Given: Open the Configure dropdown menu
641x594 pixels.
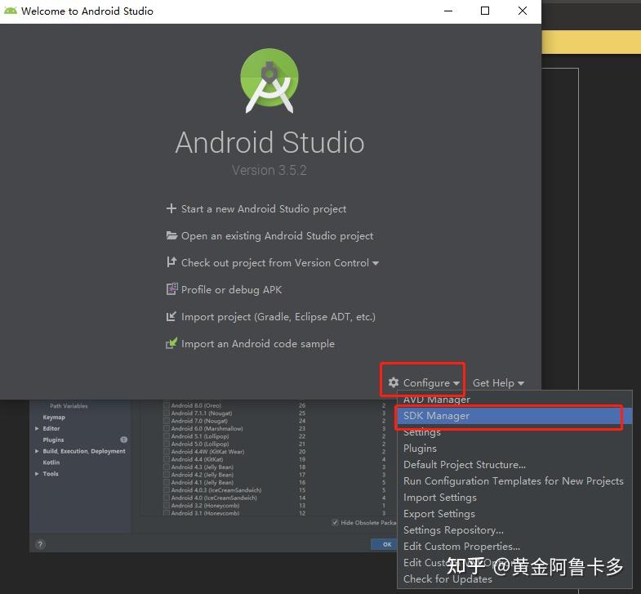Looking at the screenshot, I should pyautogui.click(x=426, y=383).
